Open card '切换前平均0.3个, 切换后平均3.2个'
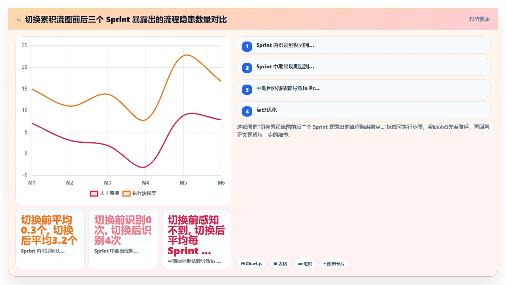Screen dimensions: 506x285 (x=50, y=239)
